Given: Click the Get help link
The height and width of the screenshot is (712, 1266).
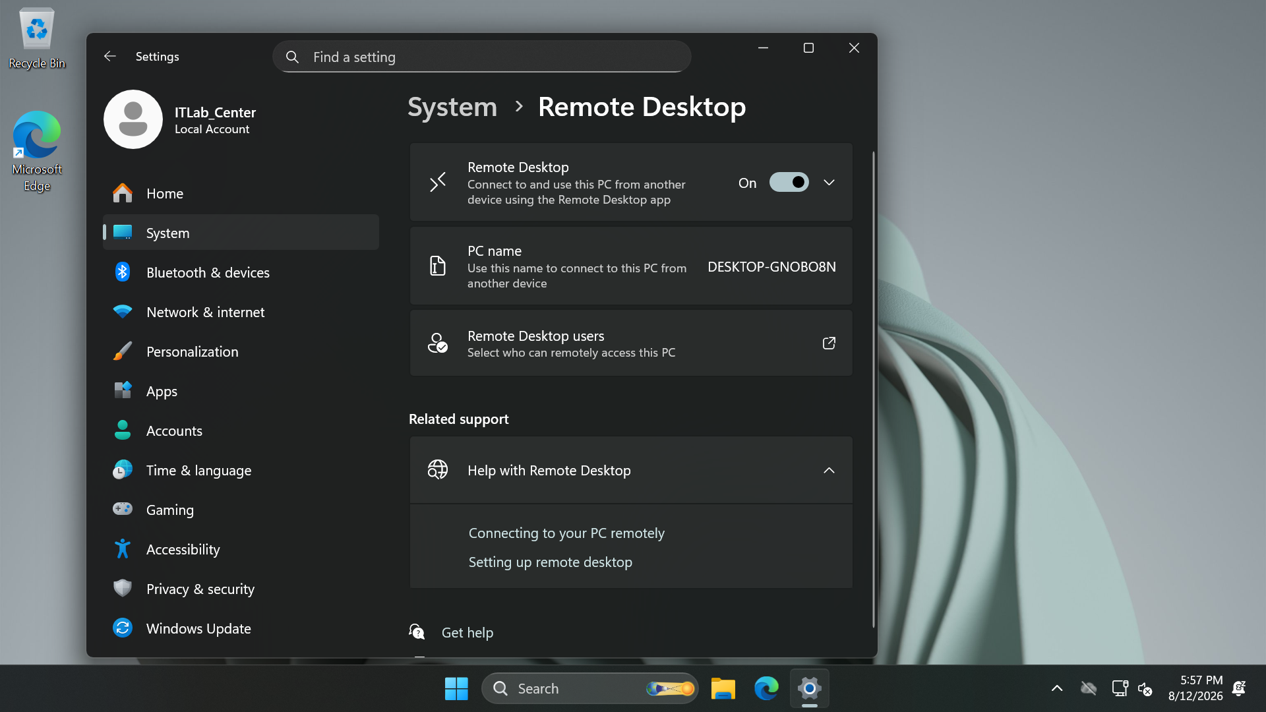Looking at the screenshot, I should 467,632.
